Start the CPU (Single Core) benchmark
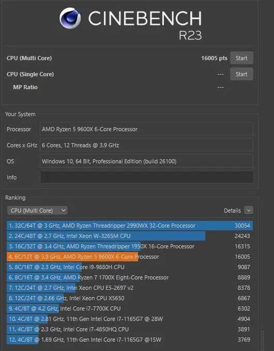The width and height of the screenshot is (274, 351). [x=241, y=74]
